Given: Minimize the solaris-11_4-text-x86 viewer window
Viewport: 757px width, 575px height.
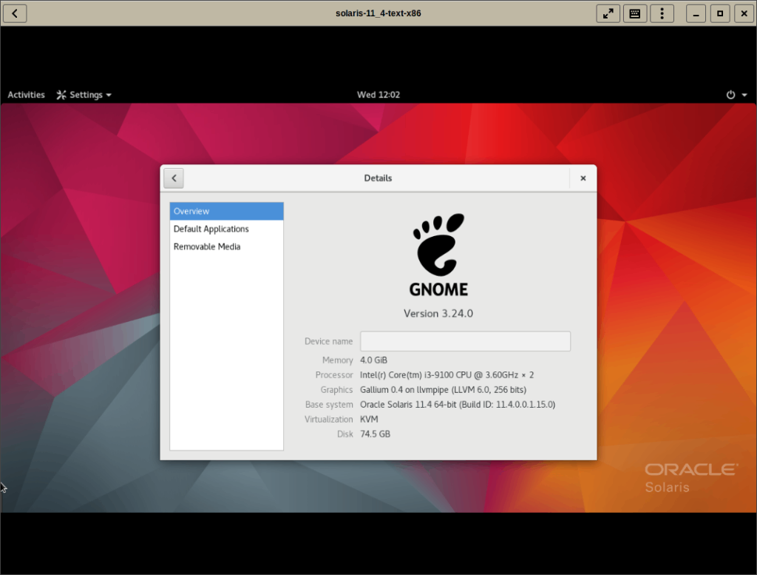Looking at the screenshot, I should (x=696, y=13).
